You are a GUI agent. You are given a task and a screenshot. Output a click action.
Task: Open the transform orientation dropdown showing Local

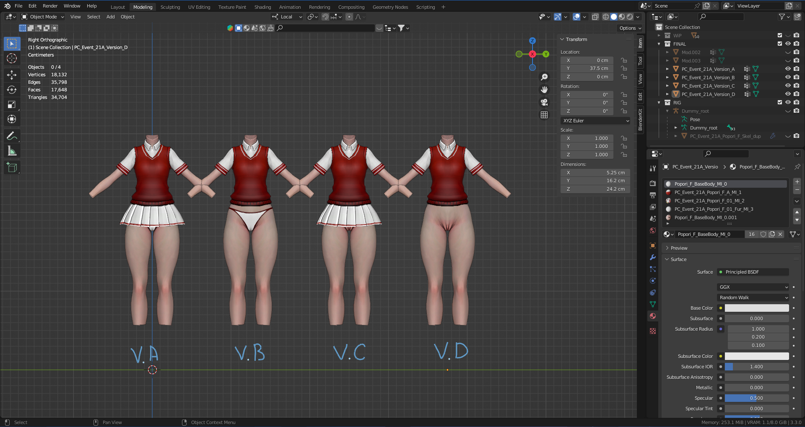click(x=287, y=17)
